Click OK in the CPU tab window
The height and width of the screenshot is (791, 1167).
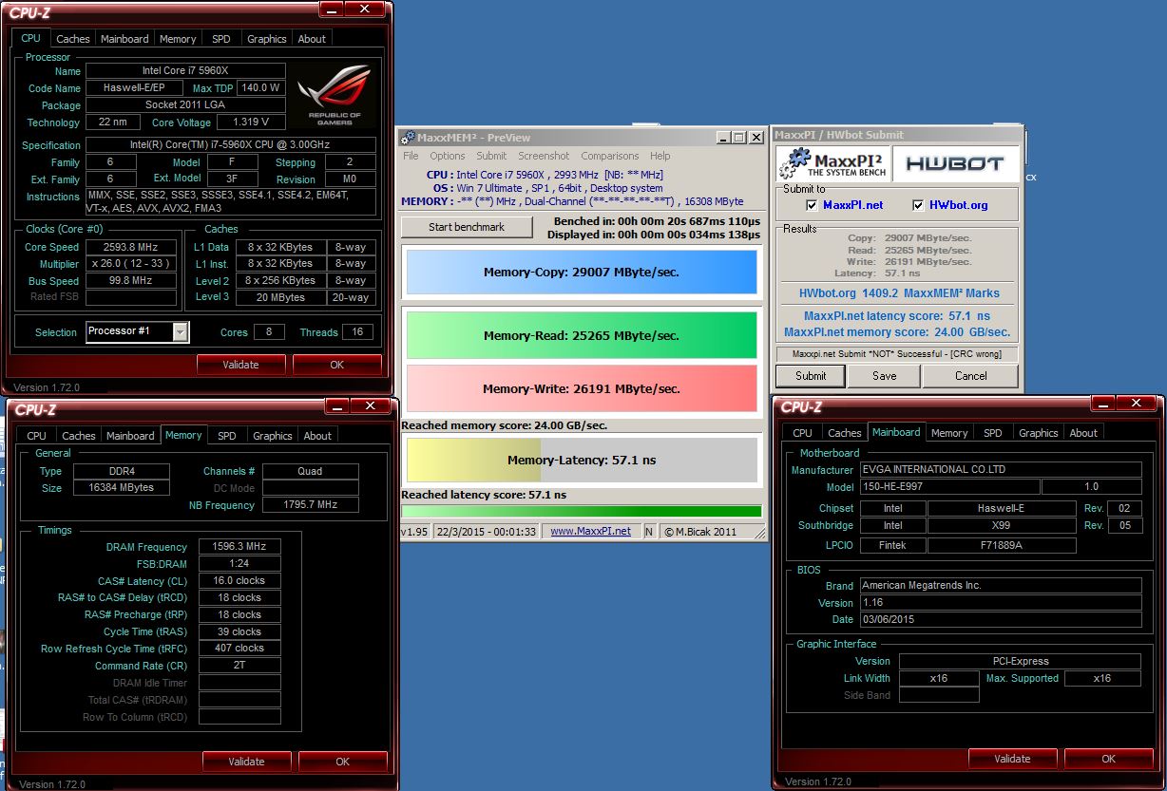[336, 364]
